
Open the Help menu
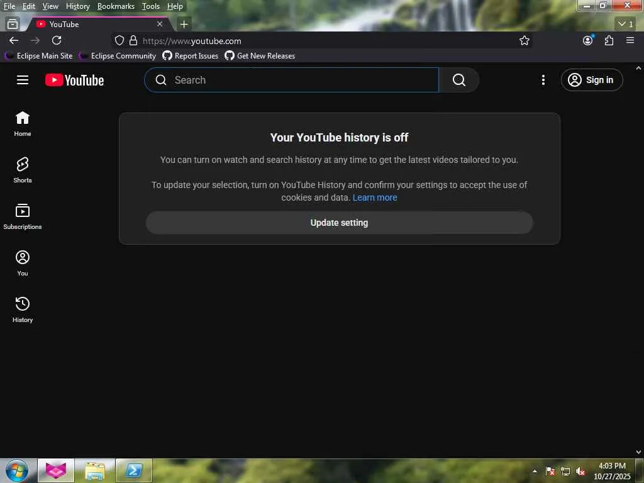point(175,6)
